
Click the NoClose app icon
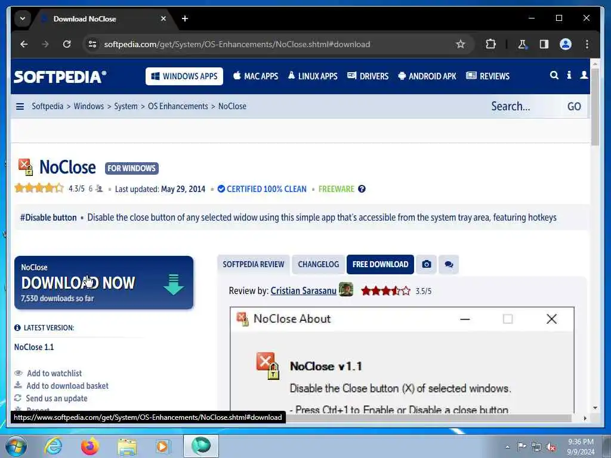click(x=26, y=167)
